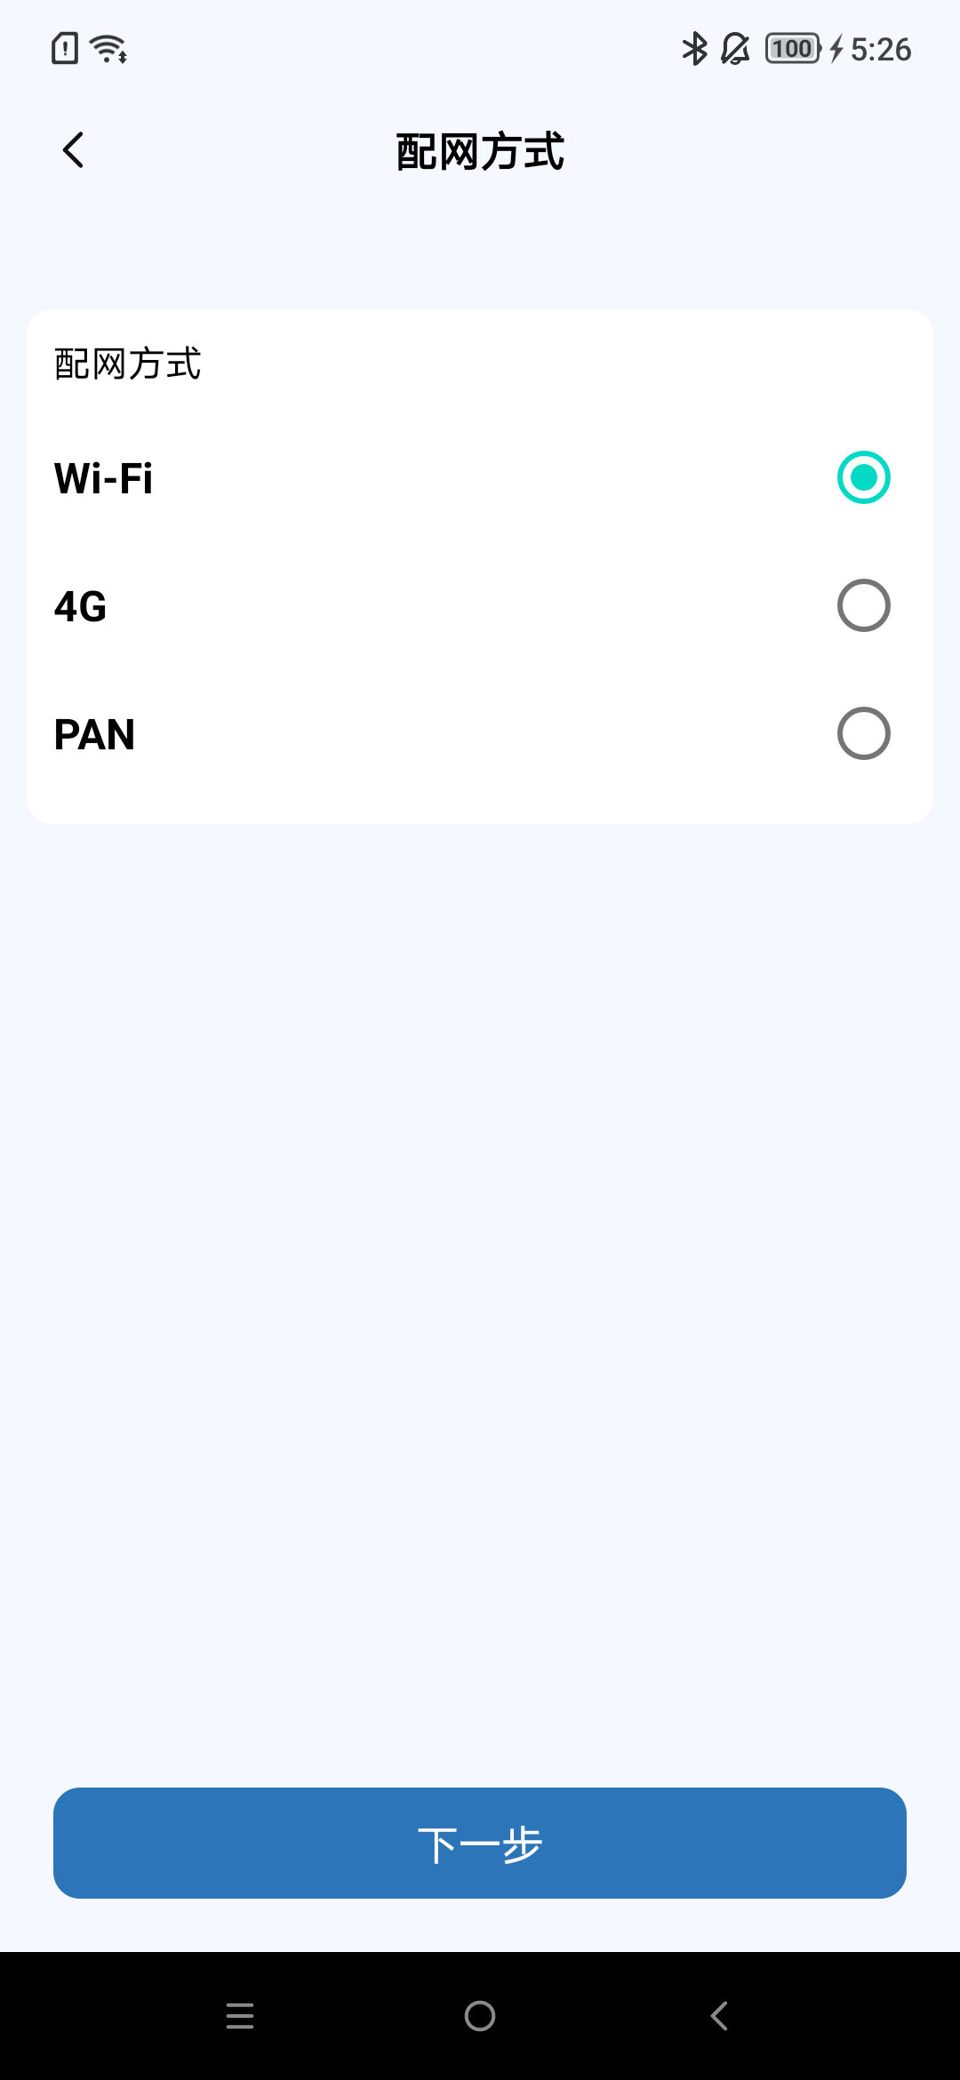960x2080 pixels.
Task: Tap the home circle navigation icon
Action: 480,2016
